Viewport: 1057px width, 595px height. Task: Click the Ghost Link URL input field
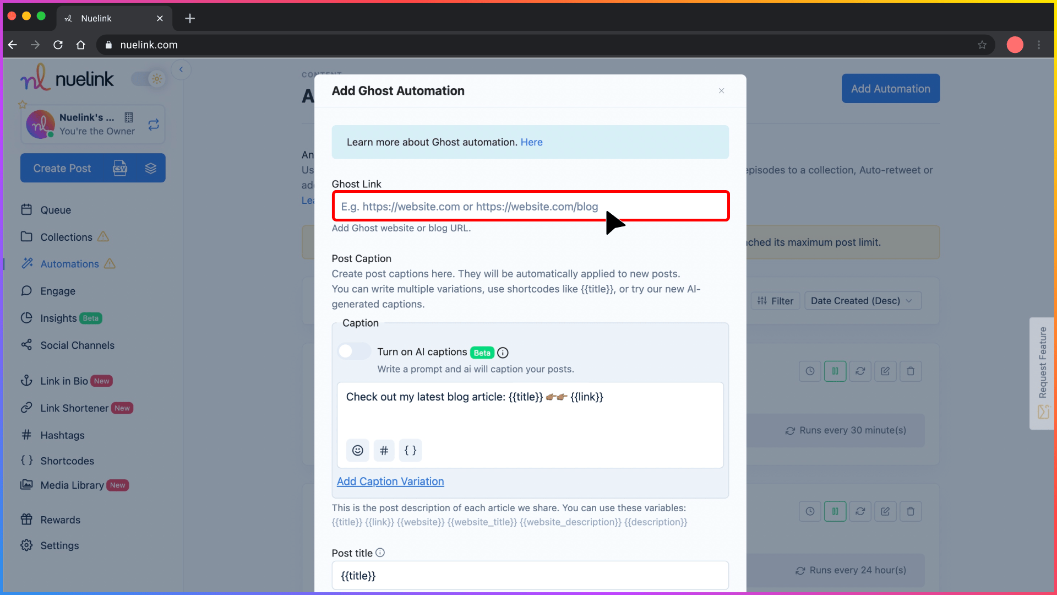pos(531,206)
